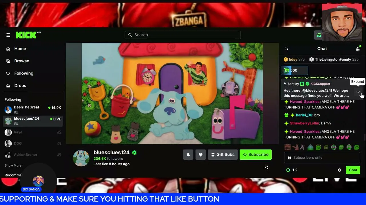Click TheLivingstonFamily in gifter leaderboard

(333, 60)
